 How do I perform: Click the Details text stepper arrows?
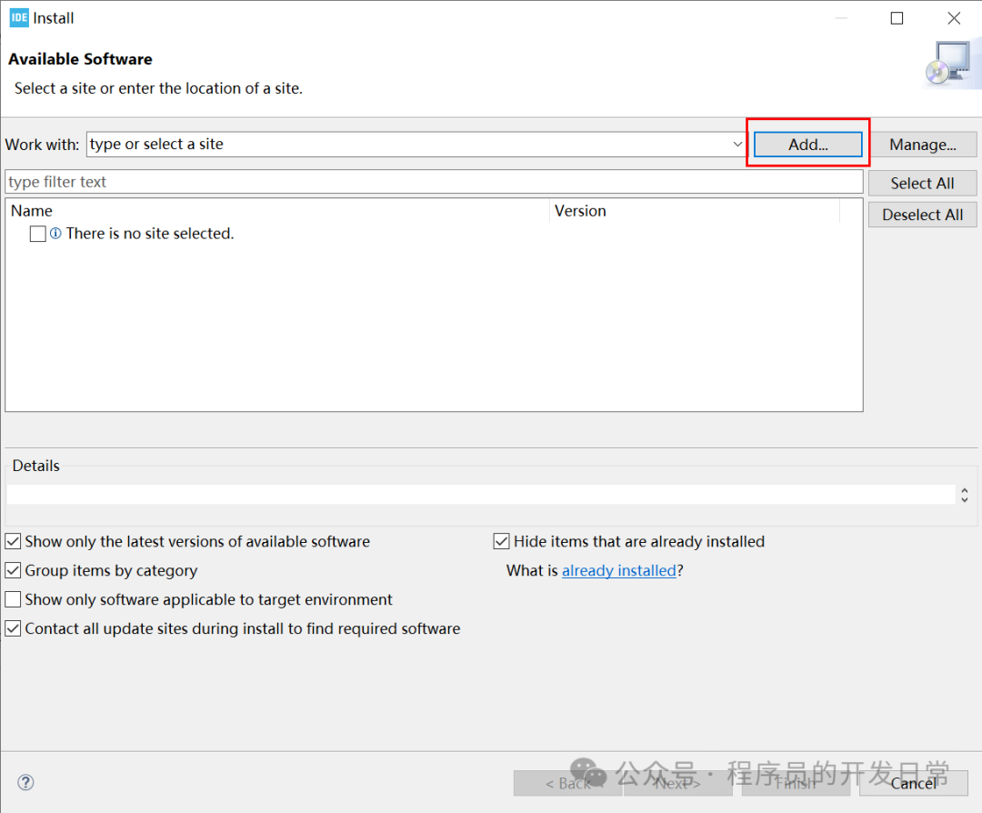965,496
